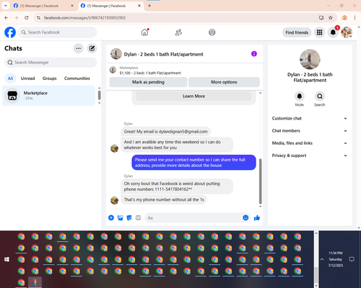
Task: Click the Learn More button
Action: pos(193,96)
